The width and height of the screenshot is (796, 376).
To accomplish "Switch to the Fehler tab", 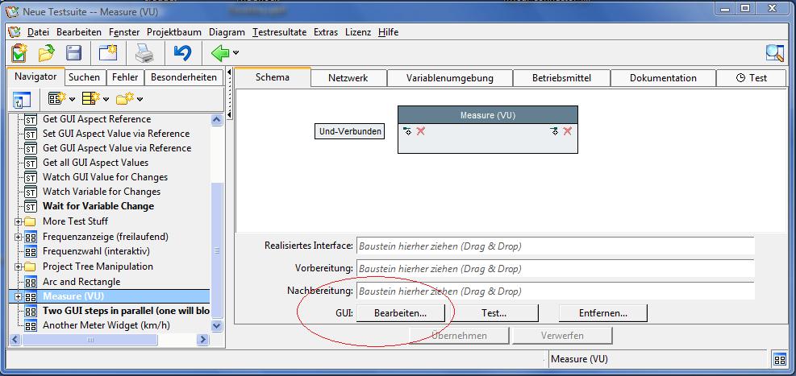I will pyautogui.click(x=124, y=77).
